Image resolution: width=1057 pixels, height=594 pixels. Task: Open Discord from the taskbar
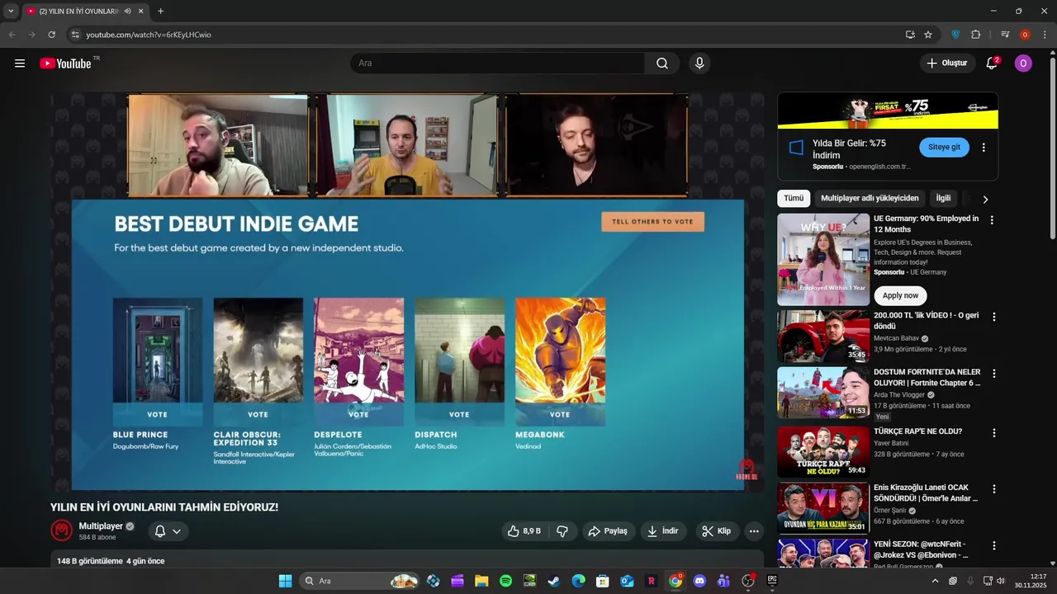pyautogui.click(x=699, y=581)
